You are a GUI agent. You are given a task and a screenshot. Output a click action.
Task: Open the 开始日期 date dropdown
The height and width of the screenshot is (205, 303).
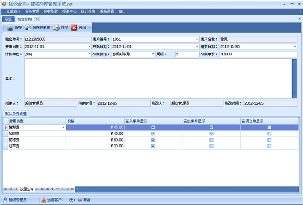point(197,47)
